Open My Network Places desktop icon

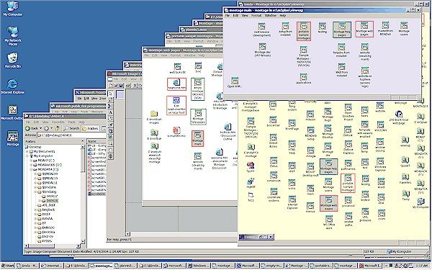point(13,36)
